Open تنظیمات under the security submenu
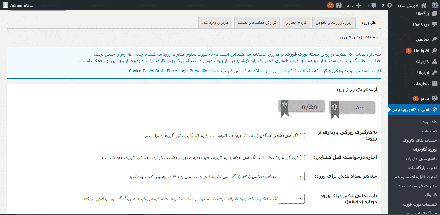This screenshot has width=440, height=215. tap(430, 131)
